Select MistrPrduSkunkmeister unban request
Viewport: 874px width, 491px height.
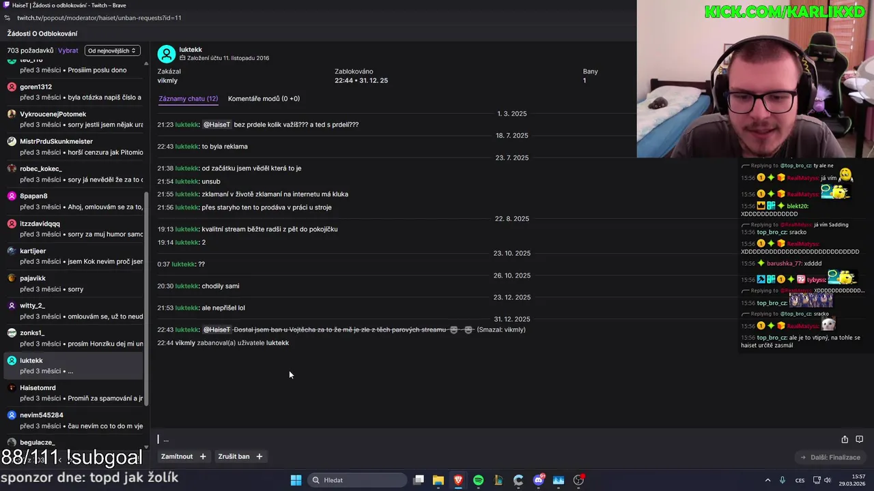point(74,147)
